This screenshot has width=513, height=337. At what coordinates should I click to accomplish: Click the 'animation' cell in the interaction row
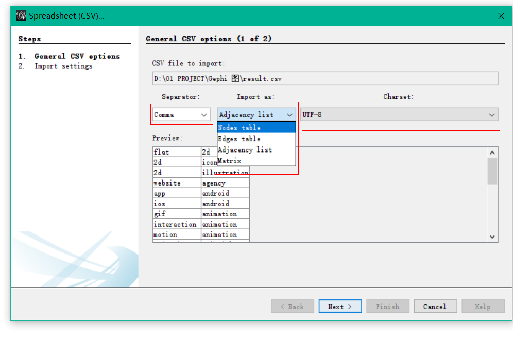(225, 224)
